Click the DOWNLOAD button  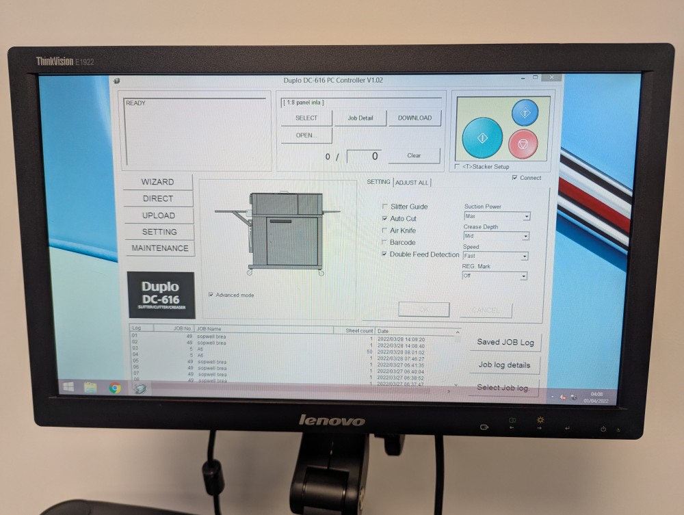tap(415, 118)
